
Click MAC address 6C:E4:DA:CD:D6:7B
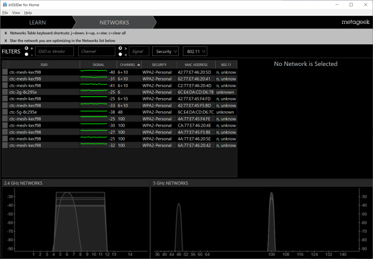point(196,92)
